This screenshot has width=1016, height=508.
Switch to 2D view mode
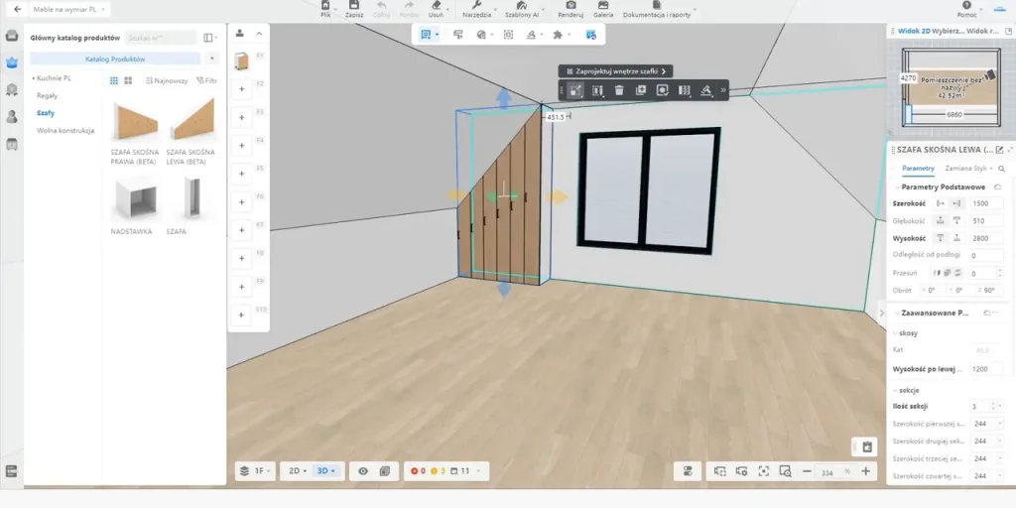coord(296,471)
